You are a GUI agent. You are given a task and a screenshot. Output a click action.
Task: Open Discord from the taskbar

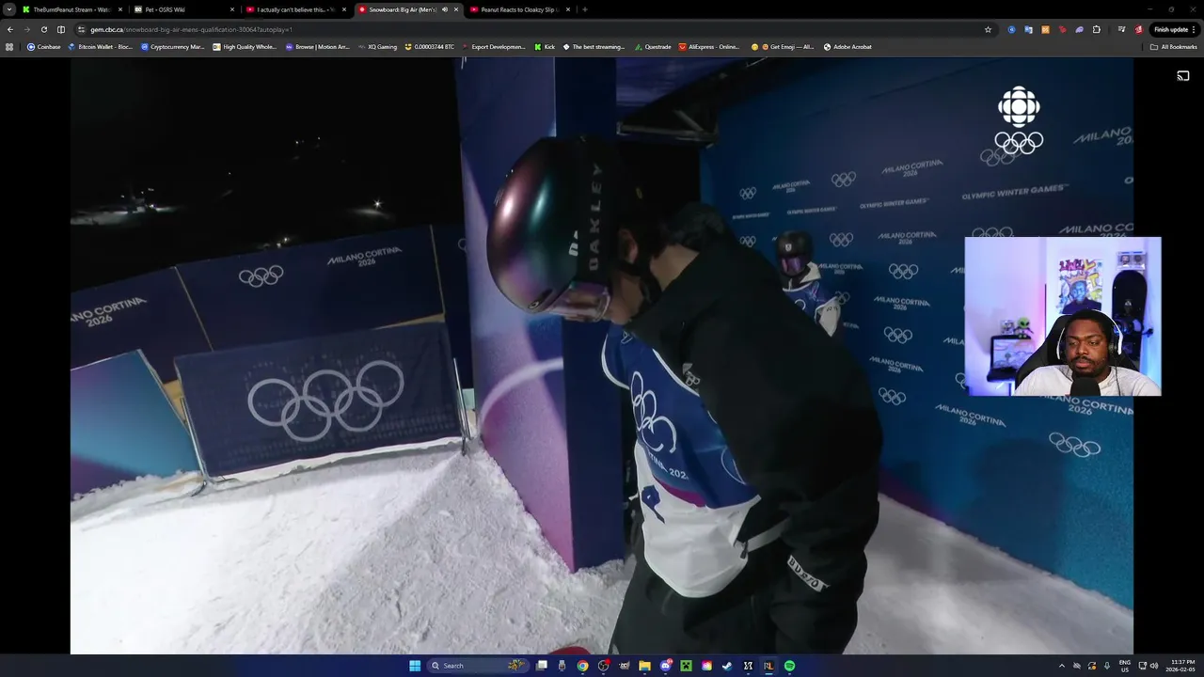(x=666, y=666)
